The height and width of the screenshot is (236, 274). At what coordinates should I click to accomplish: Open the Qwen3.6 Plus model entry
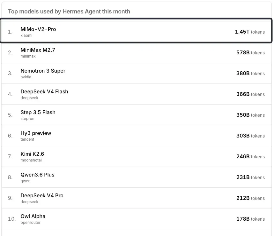[136, 177]
